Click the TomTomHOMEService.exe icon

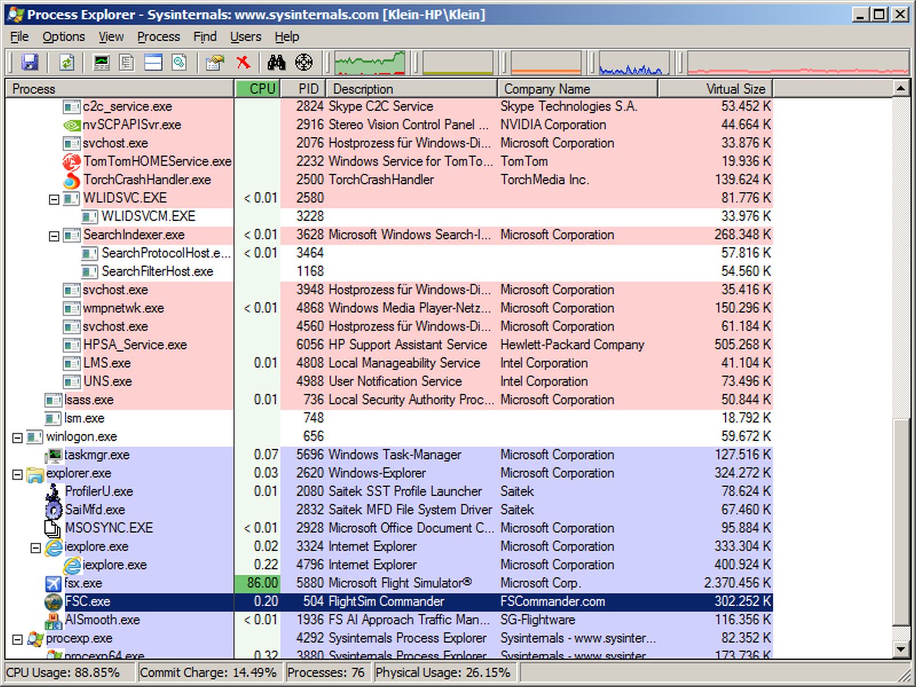(x=72, y=162)
